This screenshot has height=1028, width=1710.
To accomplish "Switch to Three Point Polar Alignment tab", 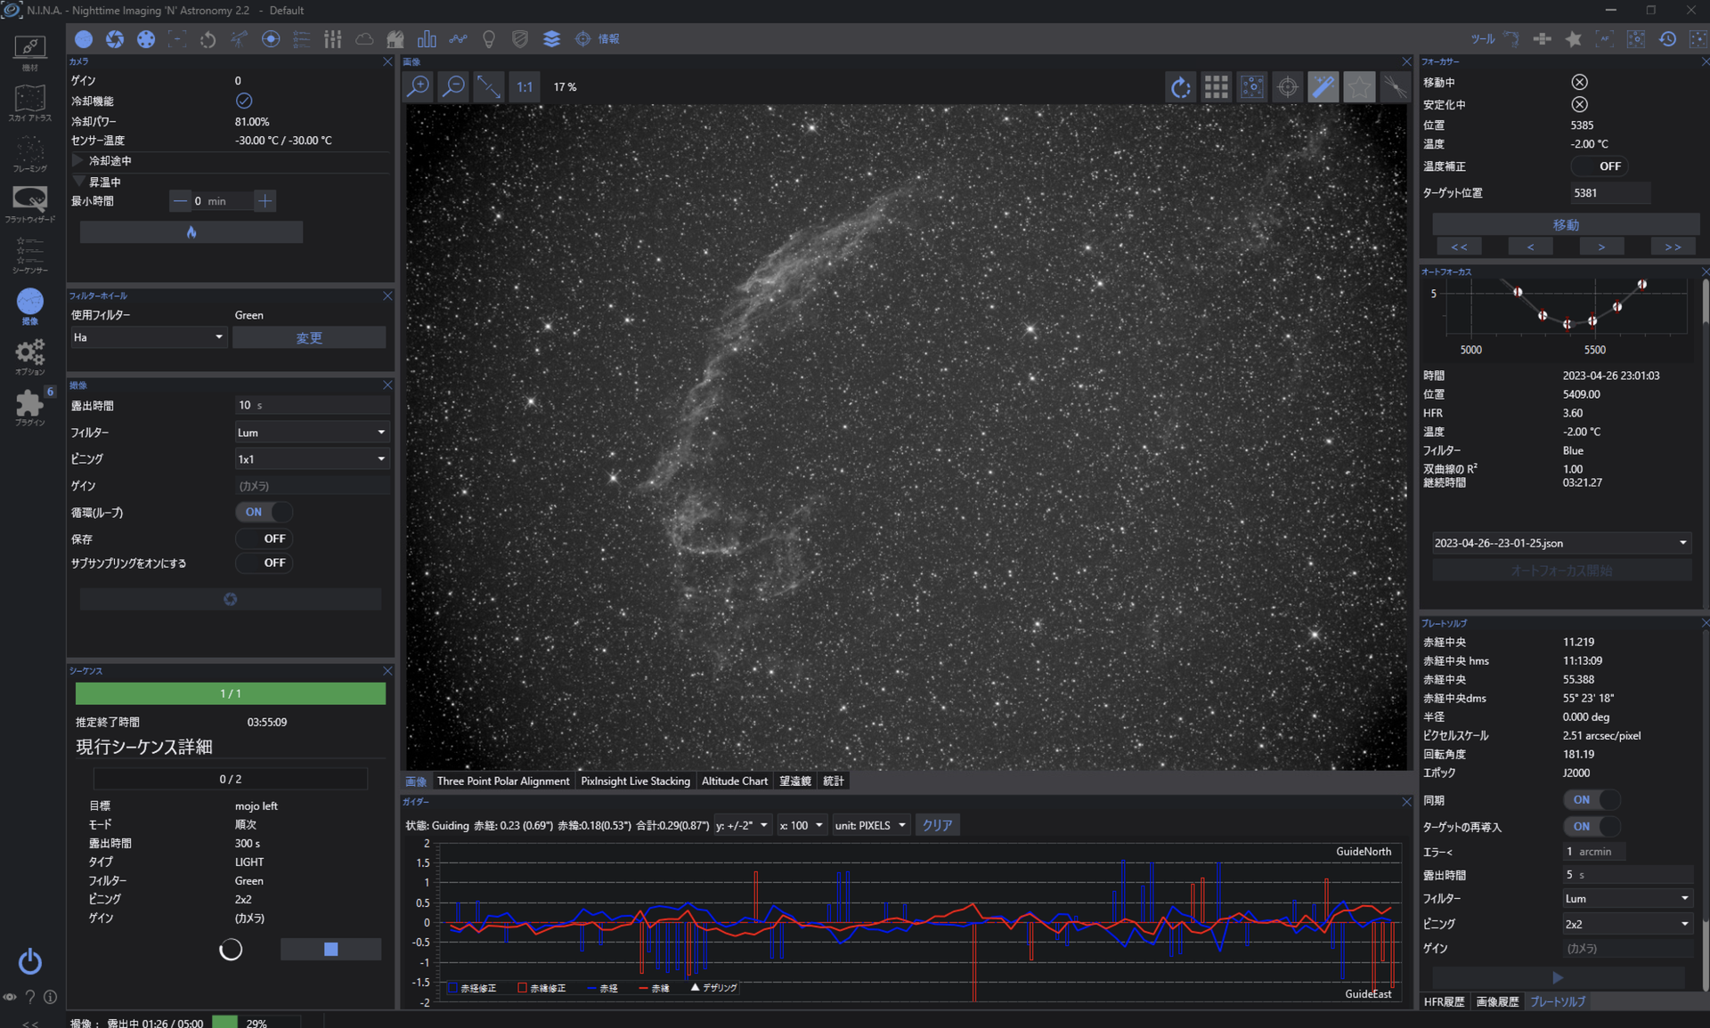I will [x=502, y=781].
